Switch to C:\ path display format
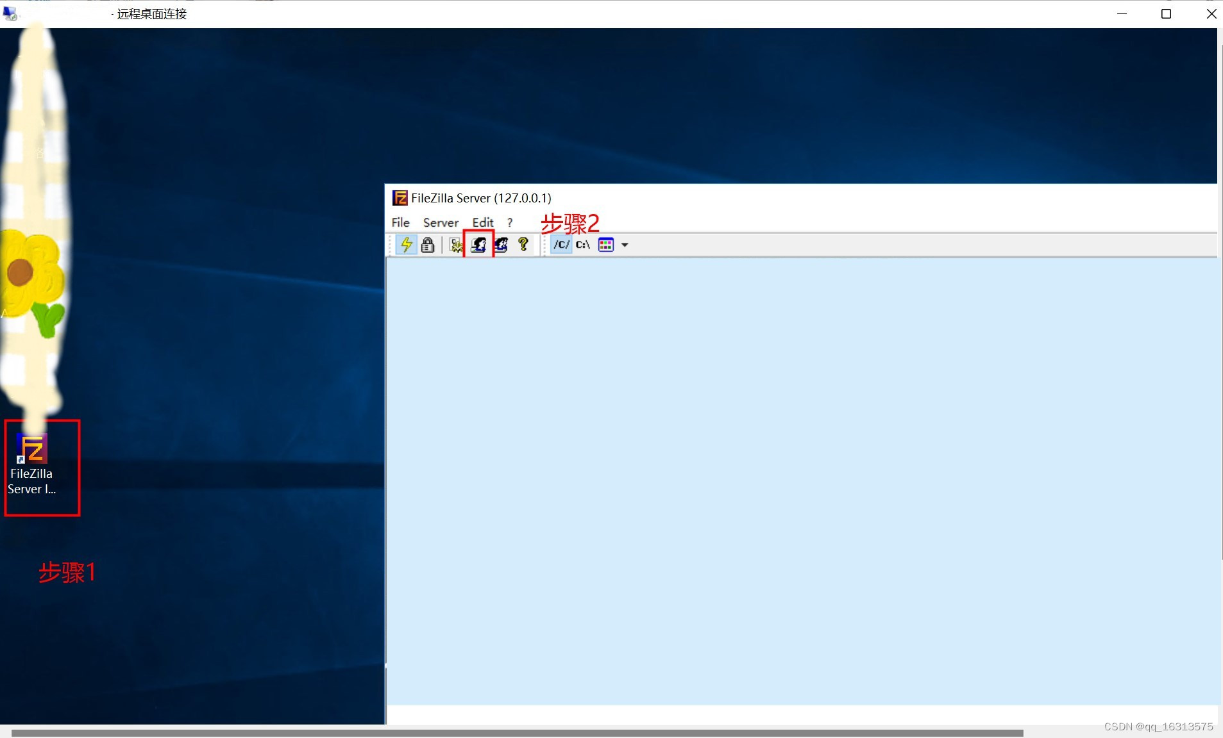Image resolution: width=1223 pixels, height=738 pixels. pyautogui.click(x=583, y=245)
